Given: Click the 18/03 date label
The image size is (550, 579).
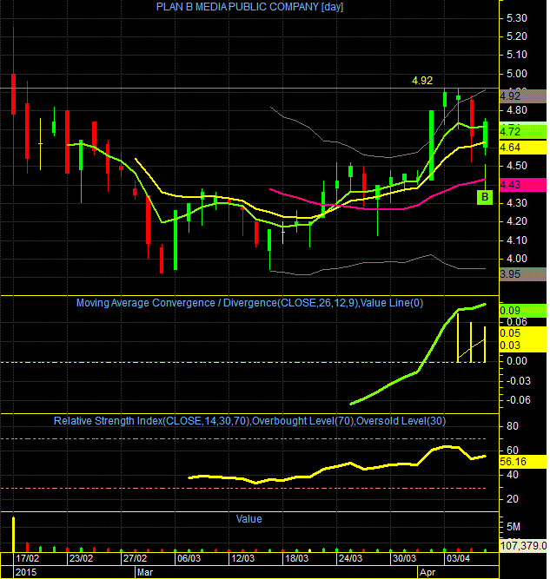Looking at the screenshot, I should 297,559.
